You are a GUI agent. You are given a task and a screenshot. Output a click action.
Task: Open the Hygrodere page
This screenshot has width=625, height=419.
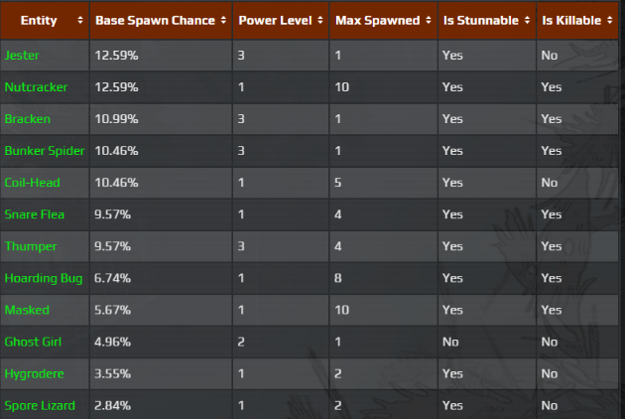click(34, 373)
